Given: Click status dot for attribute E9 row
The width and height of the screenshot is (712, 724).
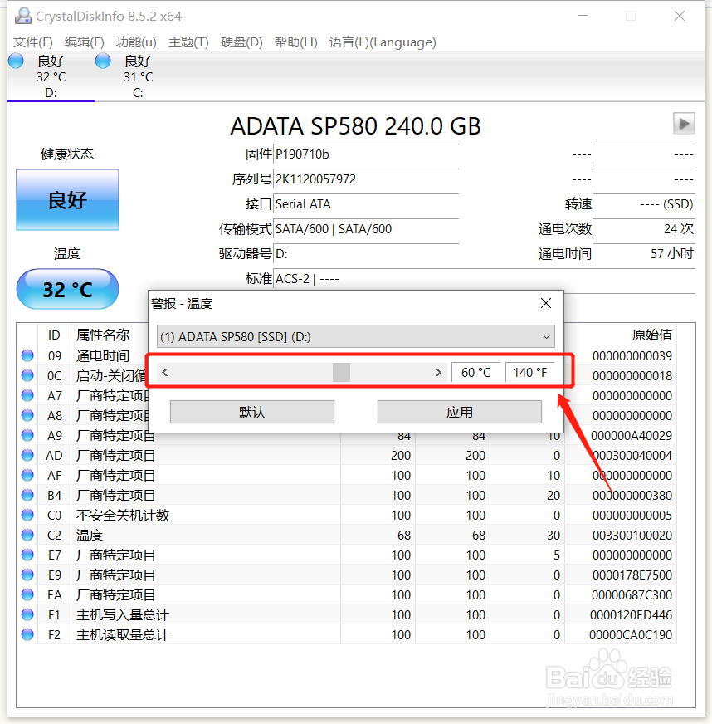Looking at the screenshot, I should [x=27, y=575].
